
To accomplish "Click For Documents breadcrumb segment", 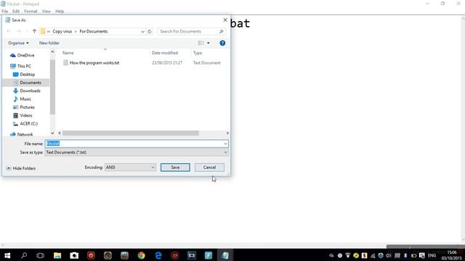I will click(x=94, y=31).
